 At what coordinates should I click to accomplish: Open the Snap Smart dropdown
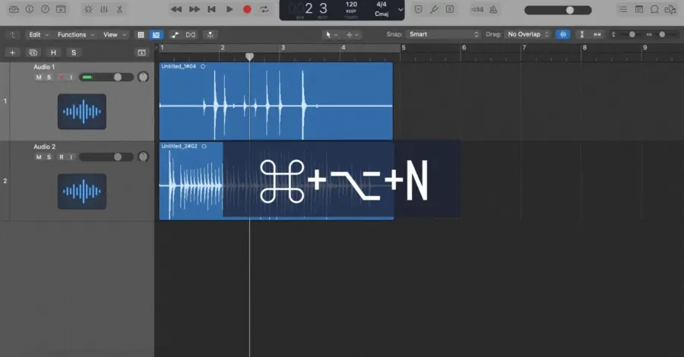click(x=443, y=34)
